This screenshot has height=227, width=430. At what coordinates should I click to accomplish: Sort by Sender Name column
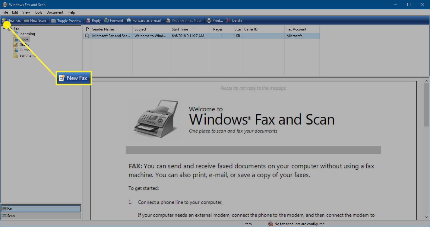111,29
